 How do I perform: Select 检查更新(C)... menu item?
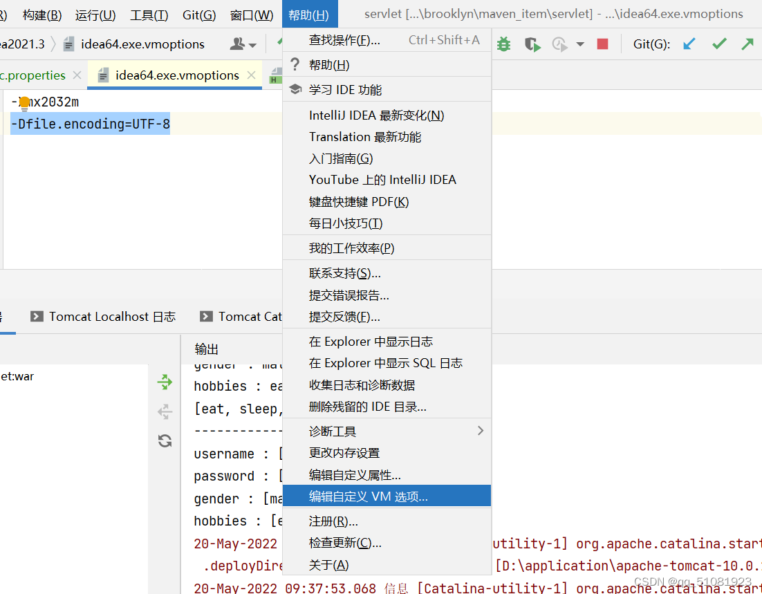pos(387,542)
